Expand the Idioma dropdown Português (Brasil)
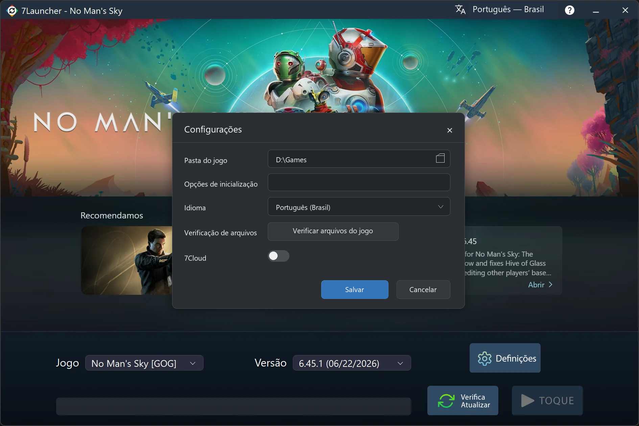Screen dimensions: 639x426 [359, 207]
